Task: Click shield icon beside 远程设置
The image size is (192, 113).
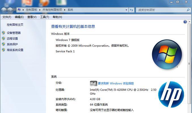Action: [x=3, y=38]
